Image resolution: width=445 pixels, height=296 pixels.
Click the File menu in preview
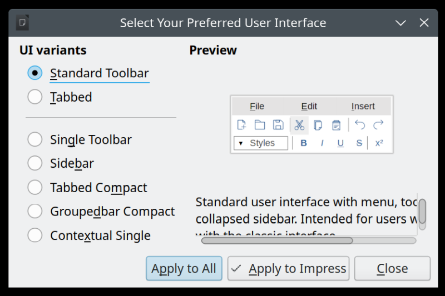[x=257, y=106]
